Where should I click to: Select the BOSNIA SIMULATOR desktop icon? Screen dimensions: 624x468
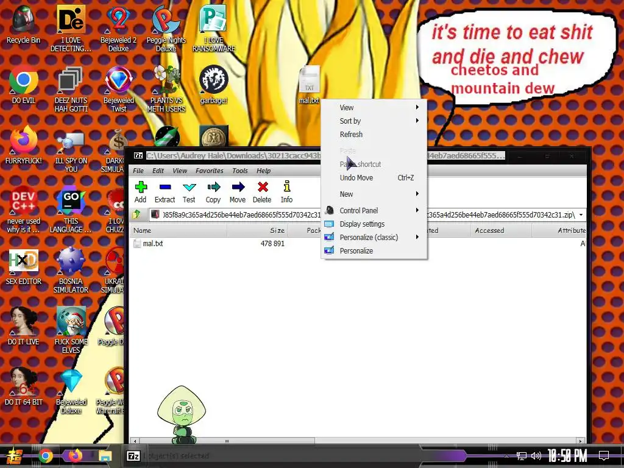click(71, 271)
